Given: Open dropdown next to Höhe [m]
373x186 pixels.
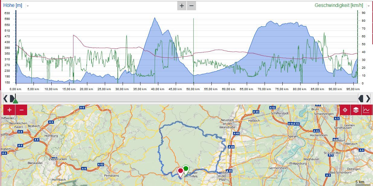Looking at the screenshot, I should tap(28, 6).
